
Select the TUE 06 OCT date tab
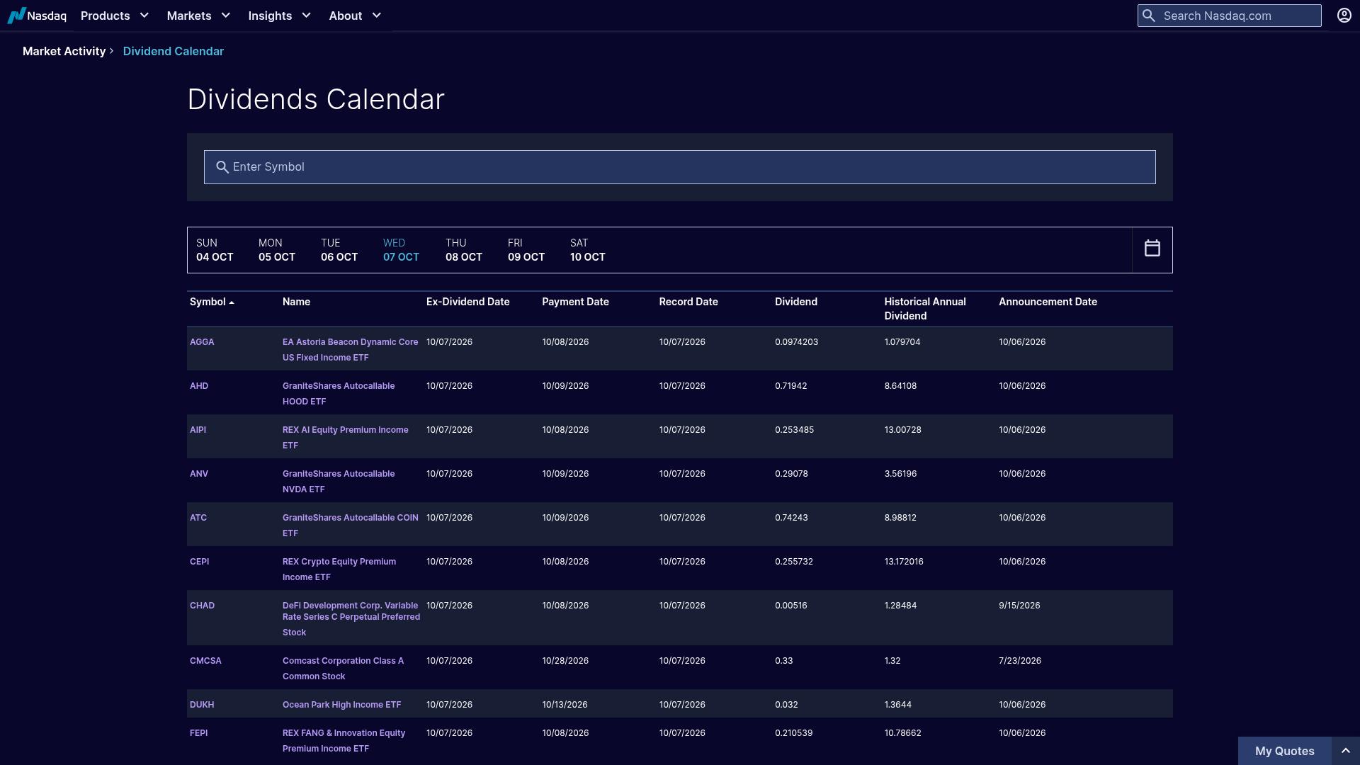tap(339, 250)
